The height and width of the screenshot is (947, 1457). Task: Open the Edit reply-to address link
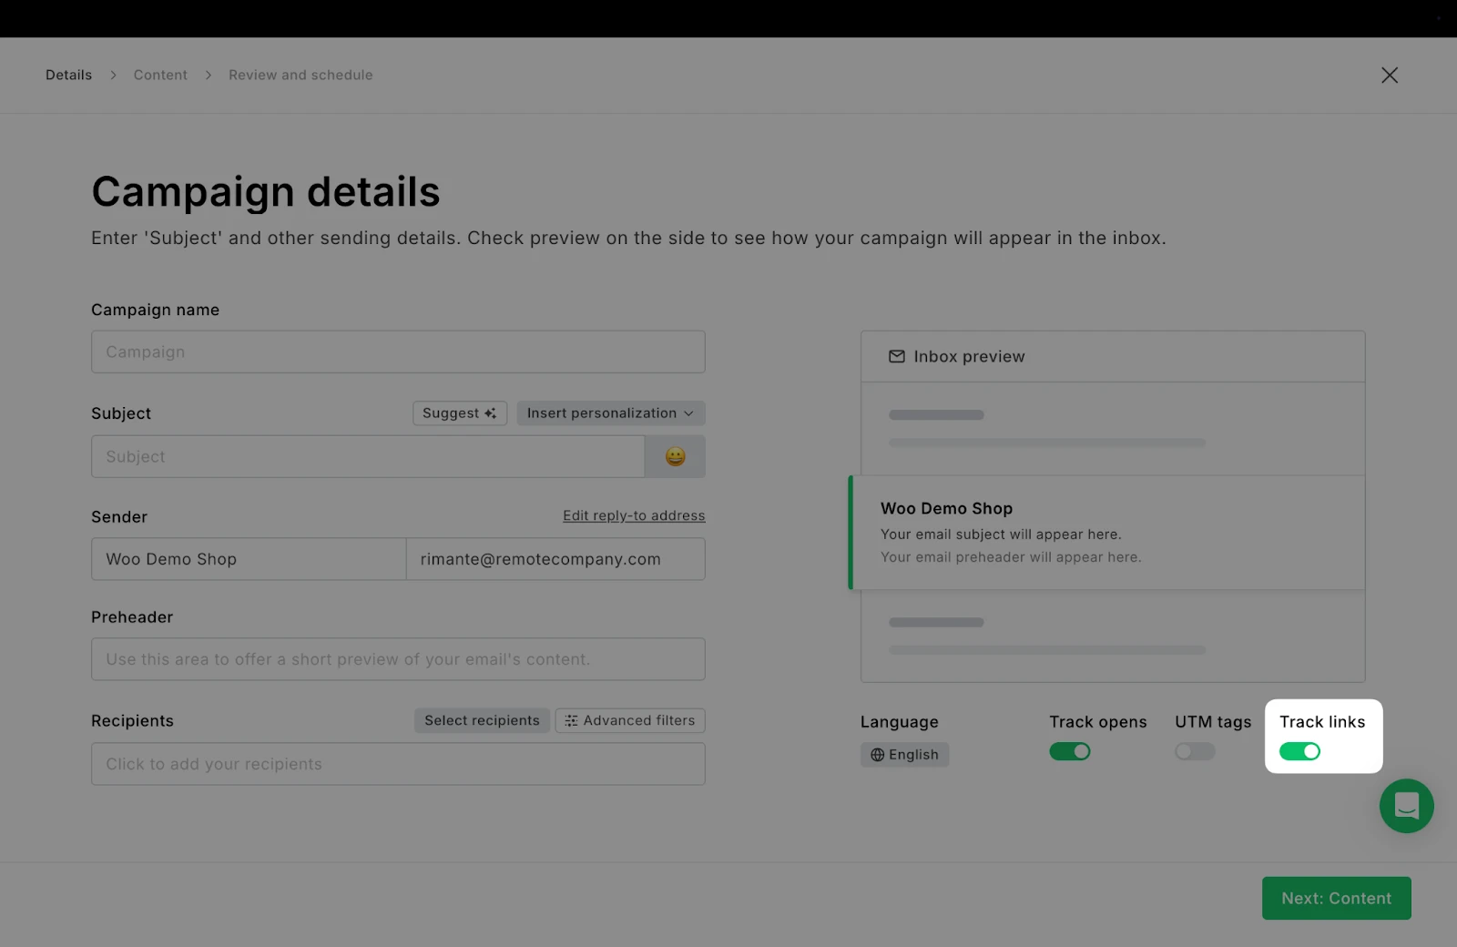click(x=634, y=515)
